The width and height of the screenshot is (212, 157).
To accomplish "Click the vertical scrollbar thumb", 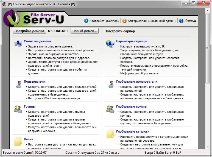I will [208, 48].
